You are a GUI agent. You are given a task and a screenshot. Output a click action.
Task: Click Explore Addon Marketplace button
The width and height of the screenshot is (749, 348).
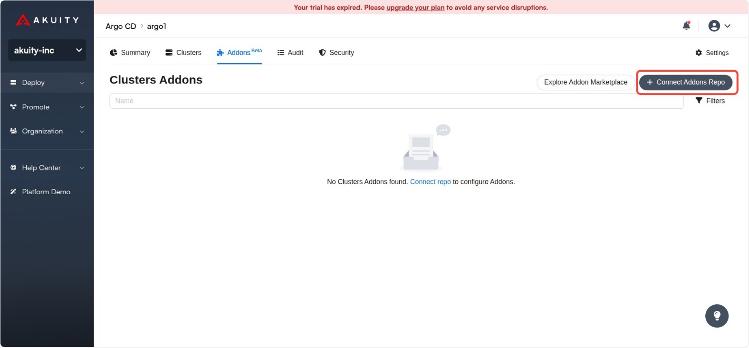coord(586,82)
